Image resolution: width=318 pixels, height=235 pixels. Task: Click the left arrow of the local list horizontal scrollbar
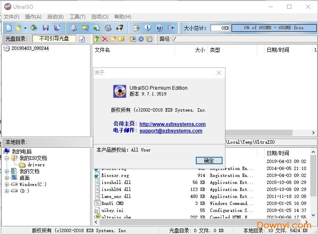tap(96, 222)
